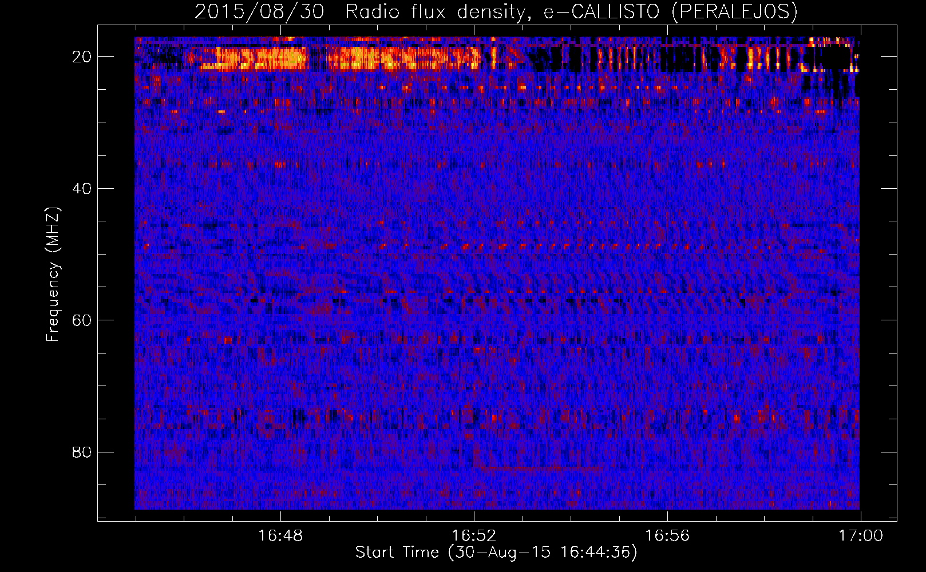This screenshot has width=926, height=572.
Task: Select the 16:52 time tick label
Action: click(x=474, y=536)
